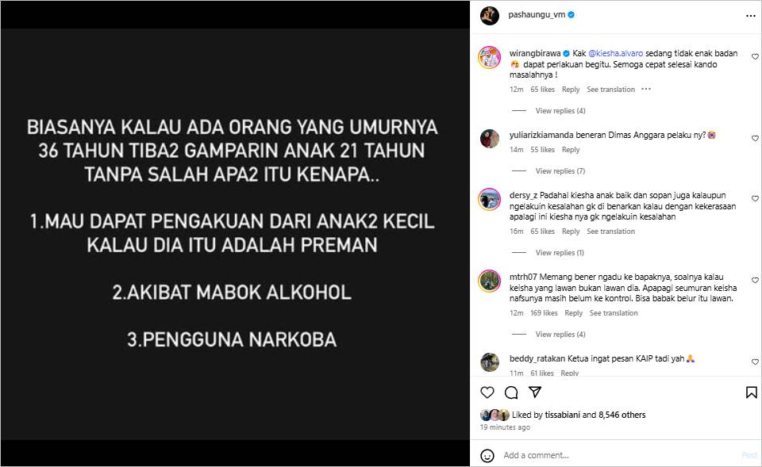See translation of mtrh07's comment
The image size is (762, 467).
click(x=614, y=313)
